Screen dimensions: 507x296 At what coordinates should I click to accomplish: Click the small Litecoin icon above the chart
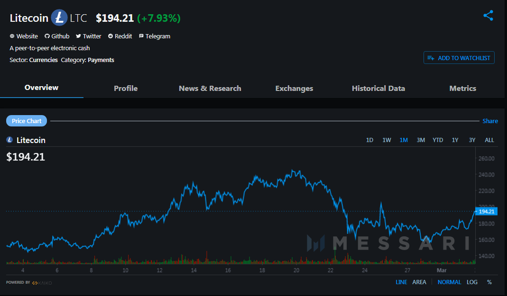(x=9, y=140)
